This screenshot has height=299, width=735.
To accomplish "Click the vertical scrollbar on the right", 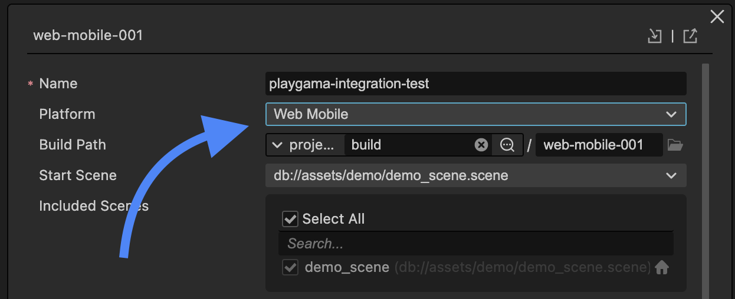I will (x=705, y=177).
